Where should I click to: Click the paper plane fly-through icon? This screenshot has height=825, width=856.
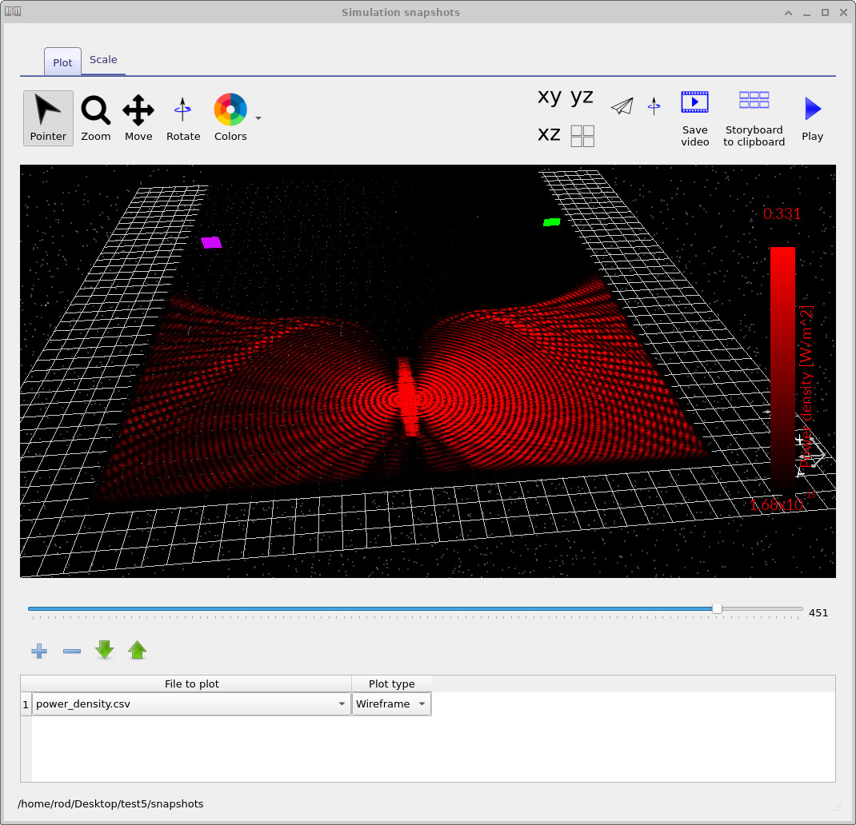click(622, 106)
